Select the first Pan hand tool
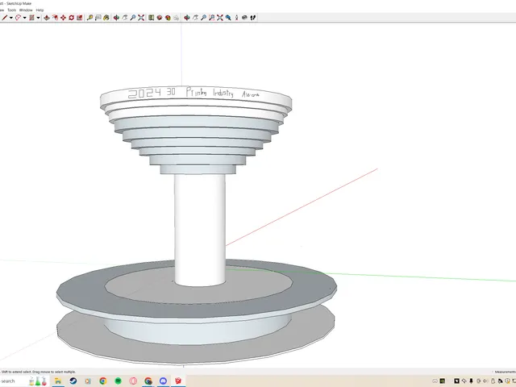 coord(125,18)
